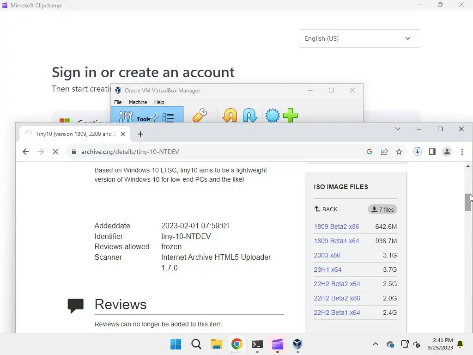Screen dimensions: 473x355
Task: Download 22H2 Beta2 x64 ISO
Action: click(337, 284)
